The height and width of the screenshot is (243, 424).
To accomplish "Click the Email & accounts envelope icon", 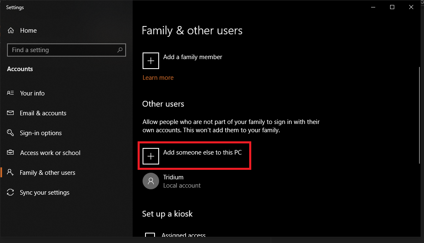I will click(10, 113).
